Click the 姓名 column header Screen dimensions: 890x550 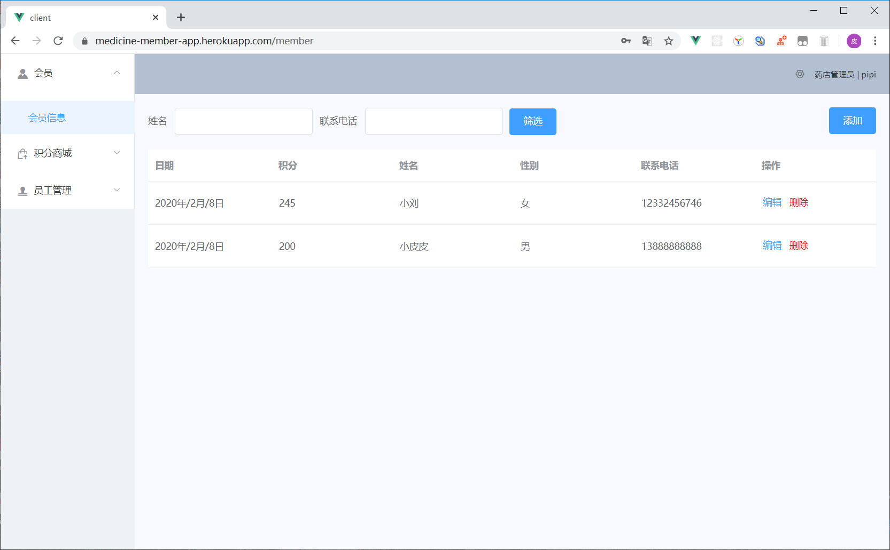tap(408, 166)
